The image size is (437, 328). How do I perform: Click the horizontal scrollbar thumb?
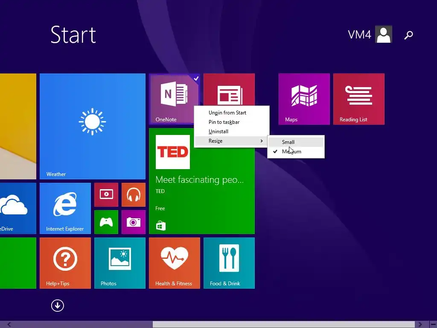[x=284, y=325]
